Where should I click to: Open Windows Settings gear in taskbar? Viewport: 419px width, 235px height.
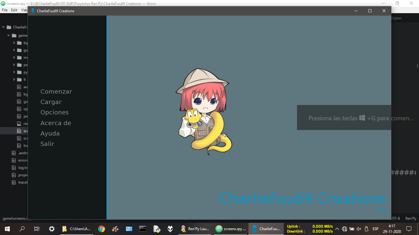pos(52,229)
